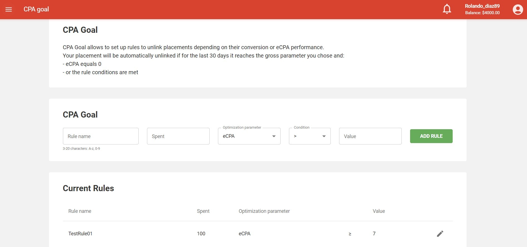Image resolution: width=527 pixels, height=247 pixels.
Task: Open the hamburger navigation menu
Action: [9, 9]
